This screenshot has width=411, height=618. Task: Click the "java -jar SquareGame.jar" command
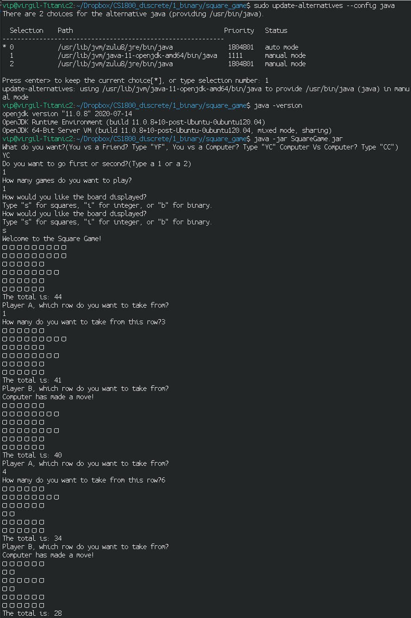click(x=298, y=139)
